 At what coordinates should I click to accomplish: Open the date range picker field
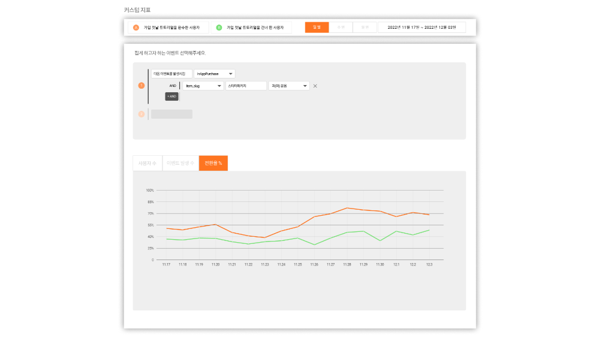coord(422,27)
